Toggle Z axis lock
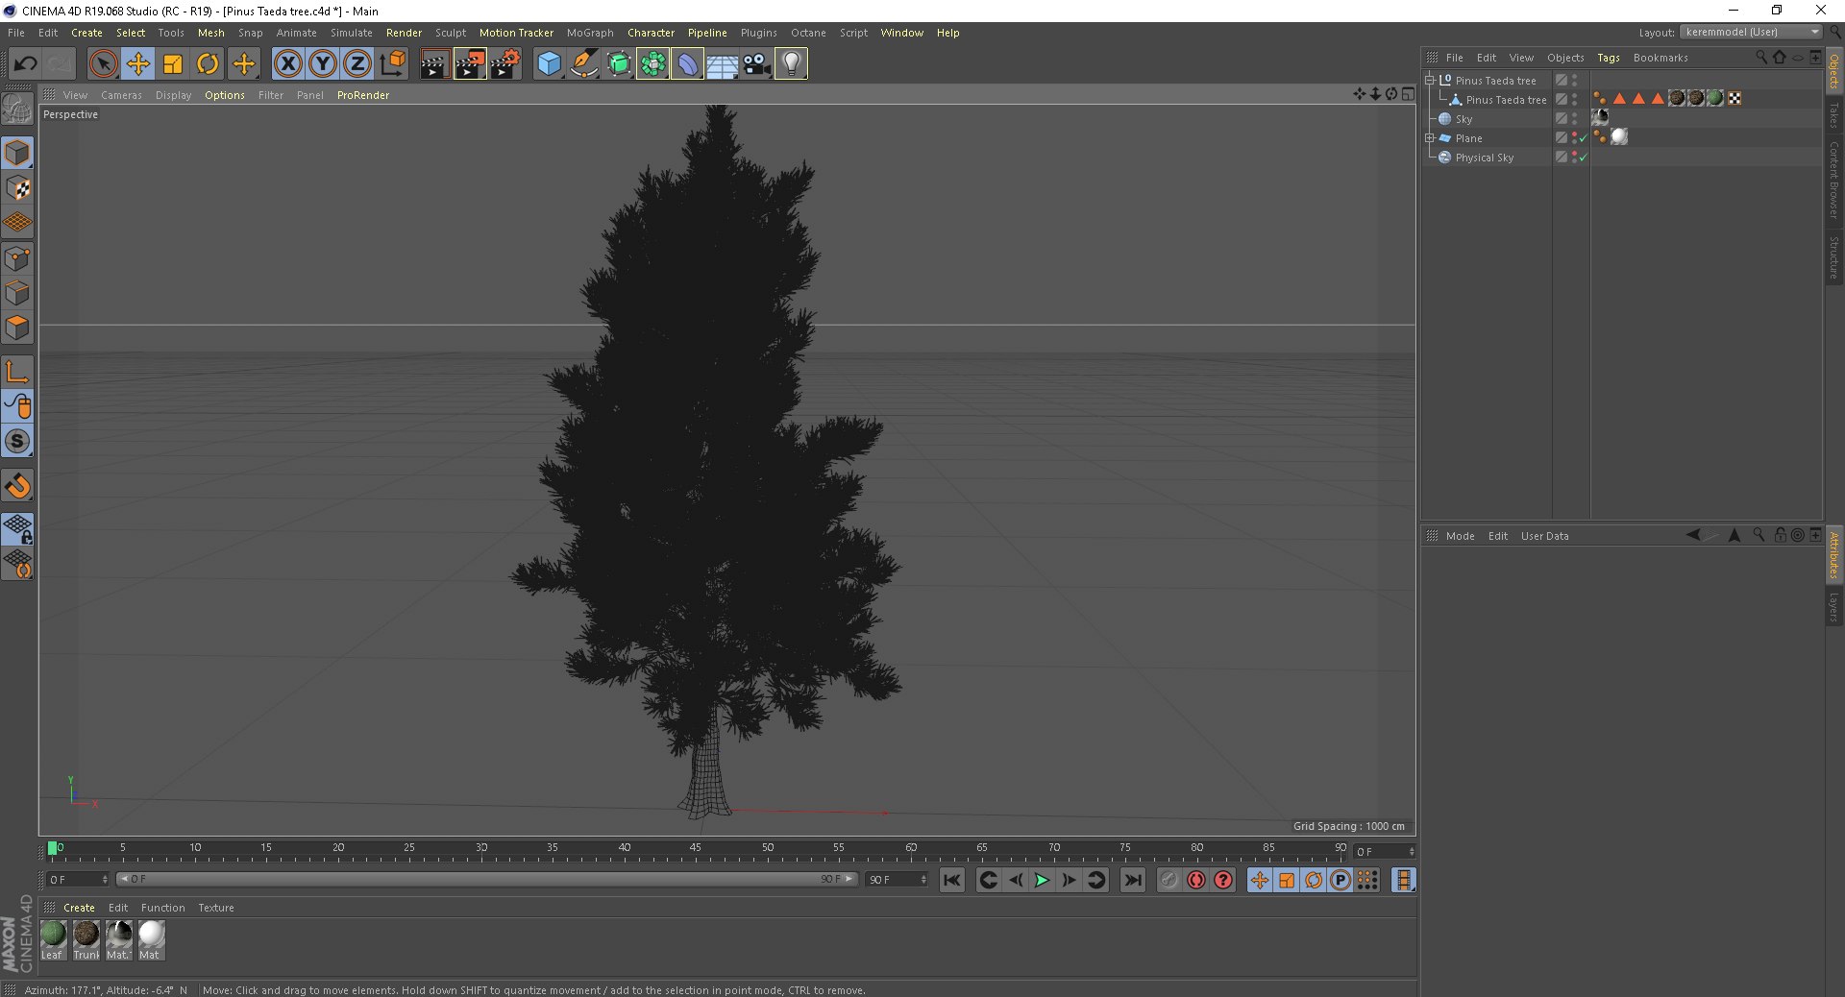 tap(357, 64)
